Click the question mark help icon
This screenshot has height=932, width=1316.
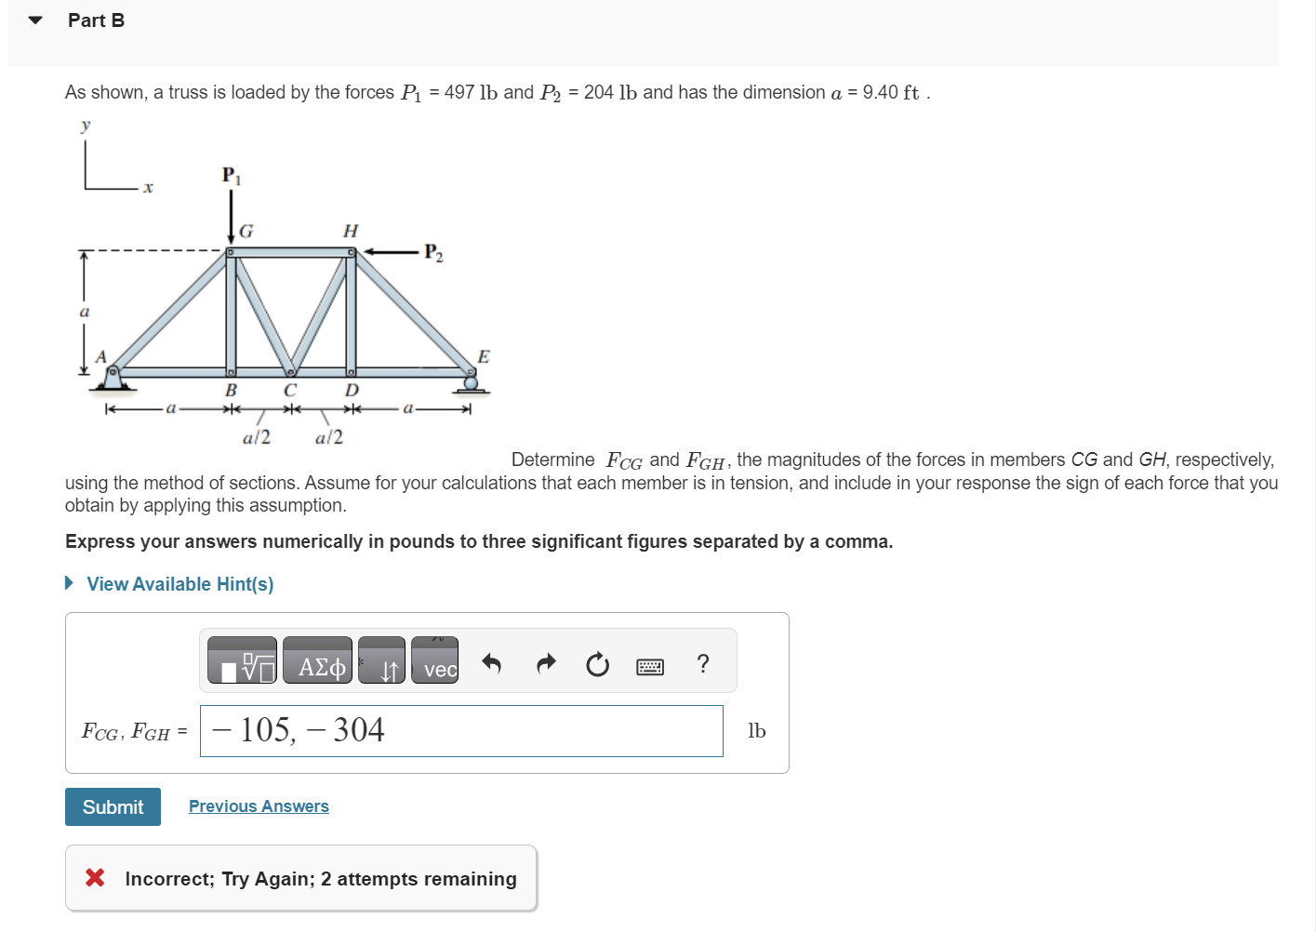click(x=703, y=664)
